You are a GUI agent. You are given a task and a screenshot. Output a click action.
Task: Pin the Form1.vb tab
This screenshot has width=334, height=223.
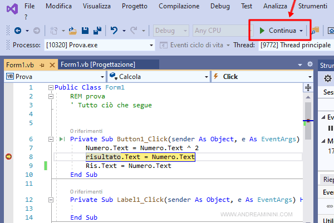pos(42,65)
